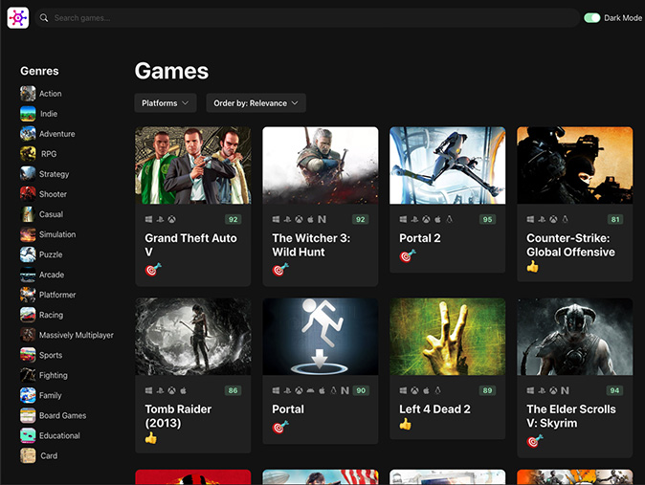Click the 86 metascore on Tomb Raider

pyautogui.click(x=233, y=391)
